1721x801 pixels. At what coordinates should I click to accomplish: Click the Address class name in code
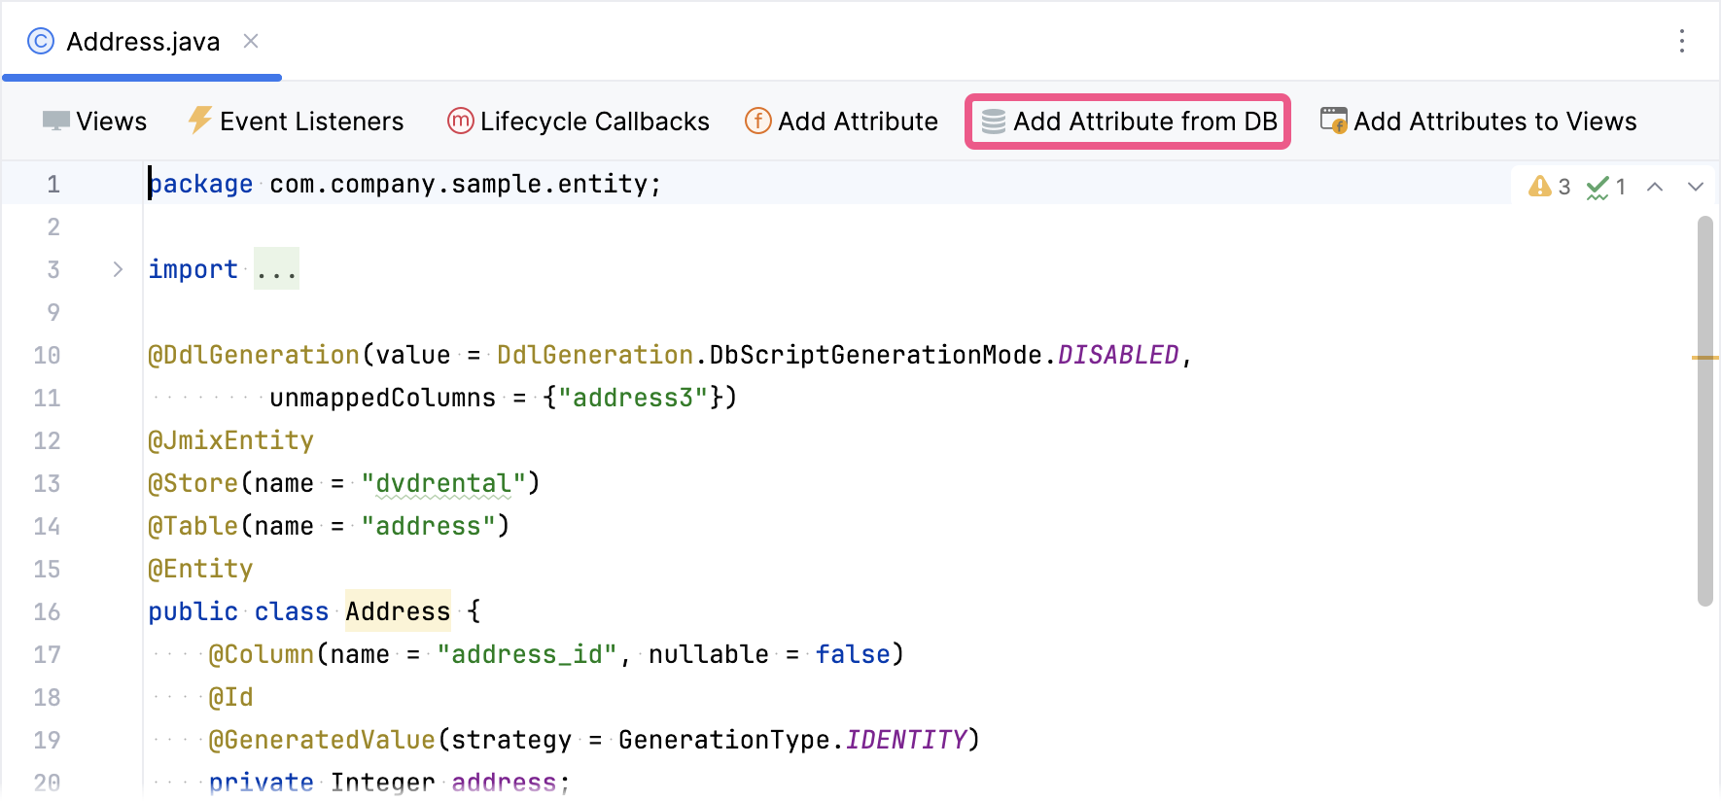tap(397, 611)
